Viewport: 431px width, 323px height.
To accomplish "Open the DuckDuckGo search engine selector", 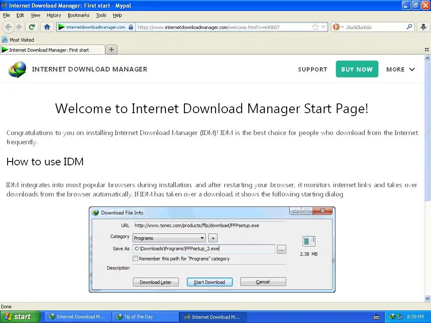I will (x=338, y=27).
